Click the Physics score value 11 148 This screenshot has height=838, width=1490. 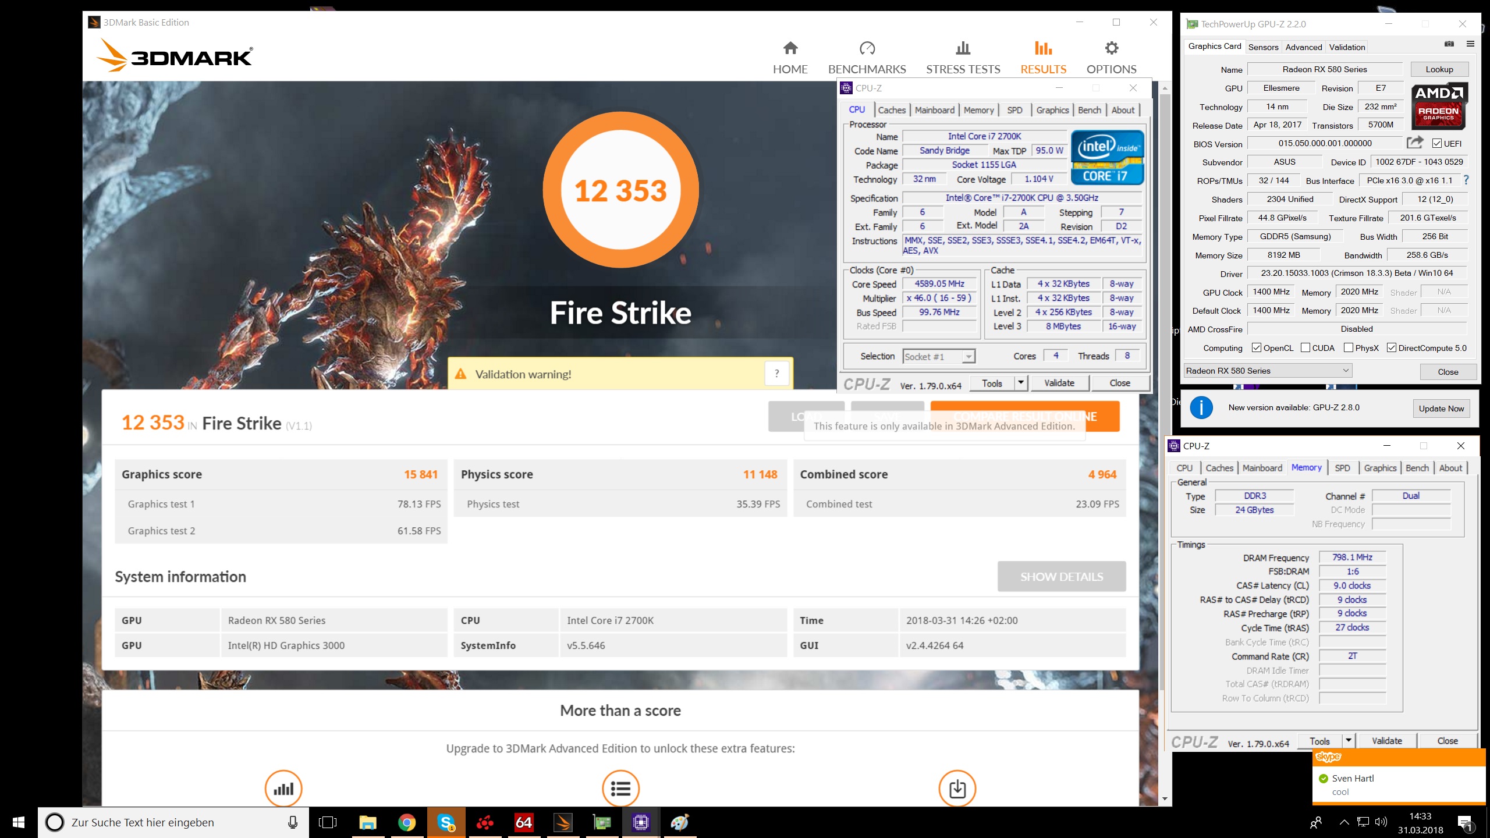[760, 474]
